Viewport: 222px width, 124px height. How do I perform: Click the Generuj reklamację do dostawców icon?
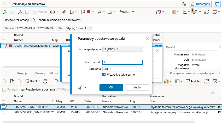[33, 20]
